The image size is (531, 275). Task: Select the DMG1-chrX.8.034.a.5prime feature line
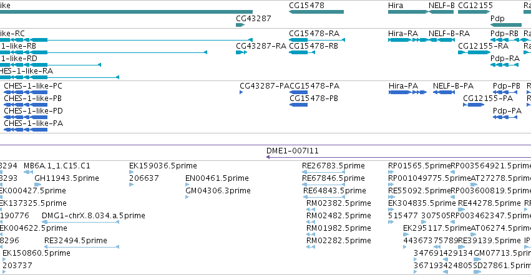pyautogui.click(x=80, y=222)
